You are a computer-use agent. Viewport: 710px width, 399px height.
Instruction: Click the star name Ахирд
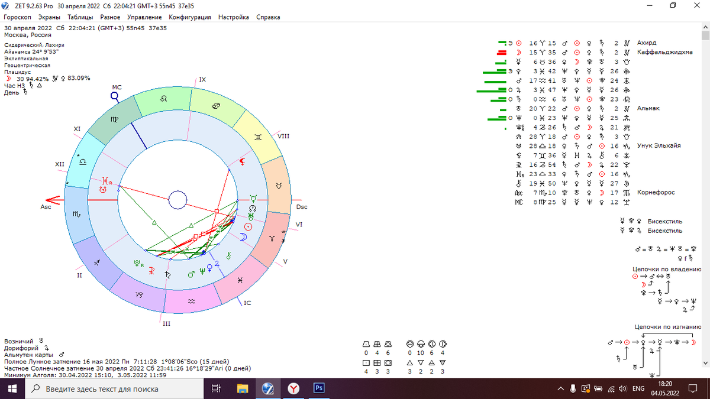[647, 43]
